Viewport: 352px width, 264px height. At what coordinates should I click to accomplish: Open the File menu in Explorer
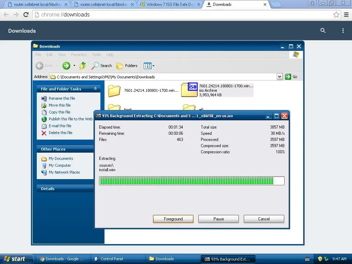(38, 55)
